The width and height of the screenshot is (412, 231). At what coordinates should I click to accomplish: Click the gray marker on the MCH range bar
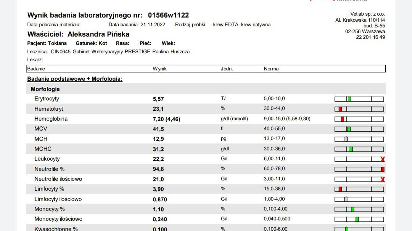coord(346,139)
